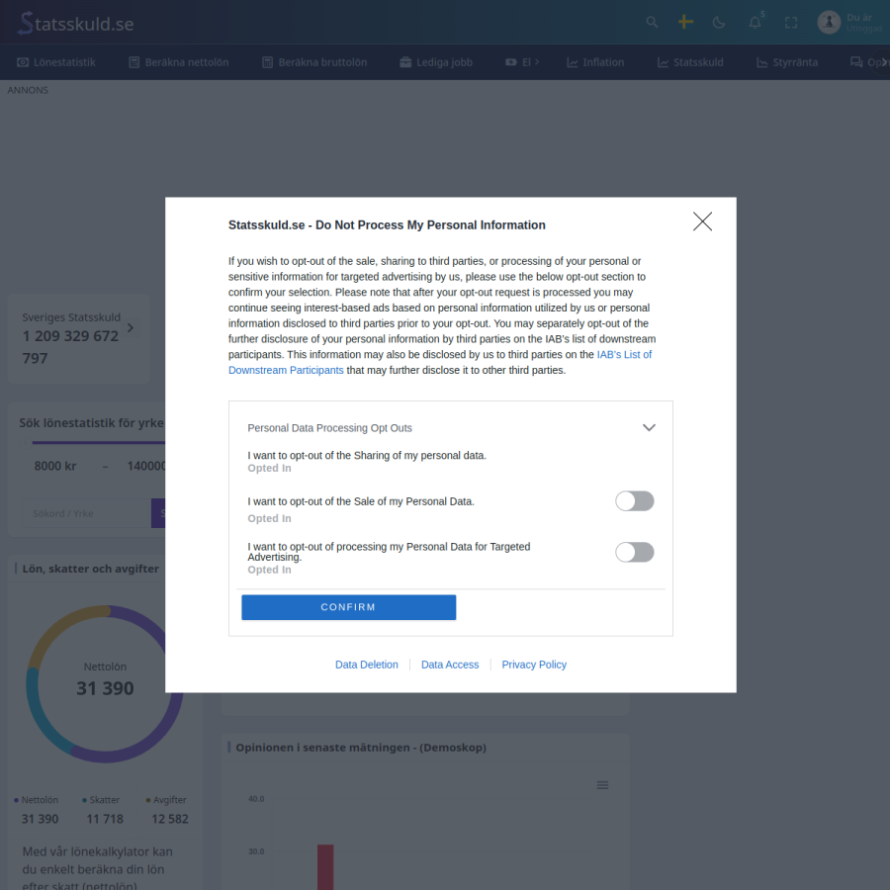Open Beräkna nettolön menu item
This screenshot has width=890, height=890.
click(x=179, y=62)
